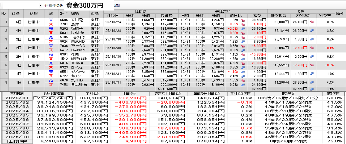This screenshot has height=144, width=346.
Task: Click the up arrow beside 純銀信託's 4.36% change
Action: coord(243,59)
